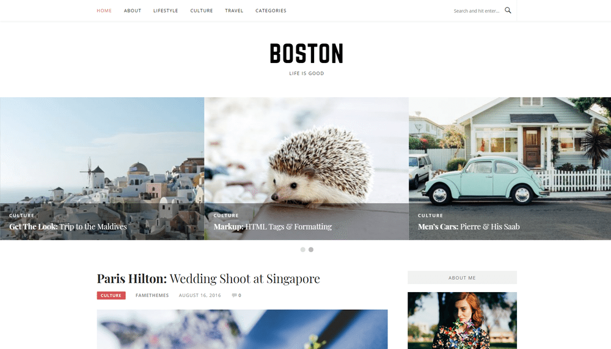Open the FameThemes author link
Screen dimensions: 611x349
(x=152, y=295)
